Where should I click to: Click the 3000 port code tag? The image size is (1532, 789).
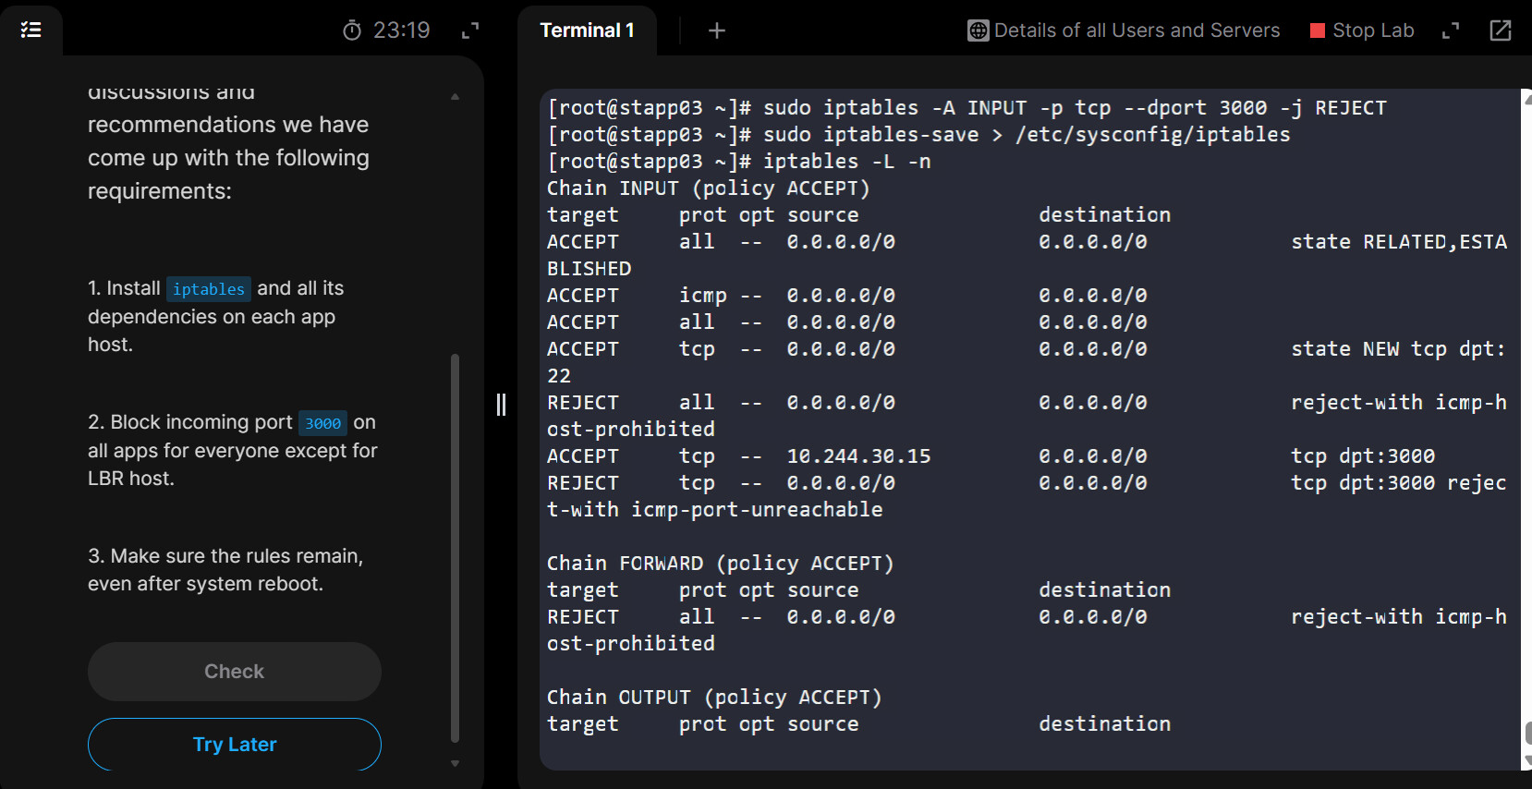pos(322,423)
